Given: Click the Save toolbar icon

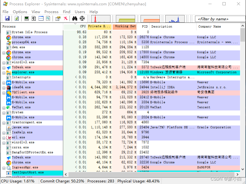Looking at the screenshot, I should click(x=7, y=18).
